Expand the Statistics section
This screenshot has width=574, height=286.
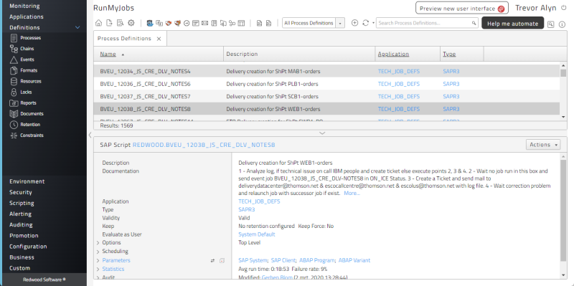98,270
